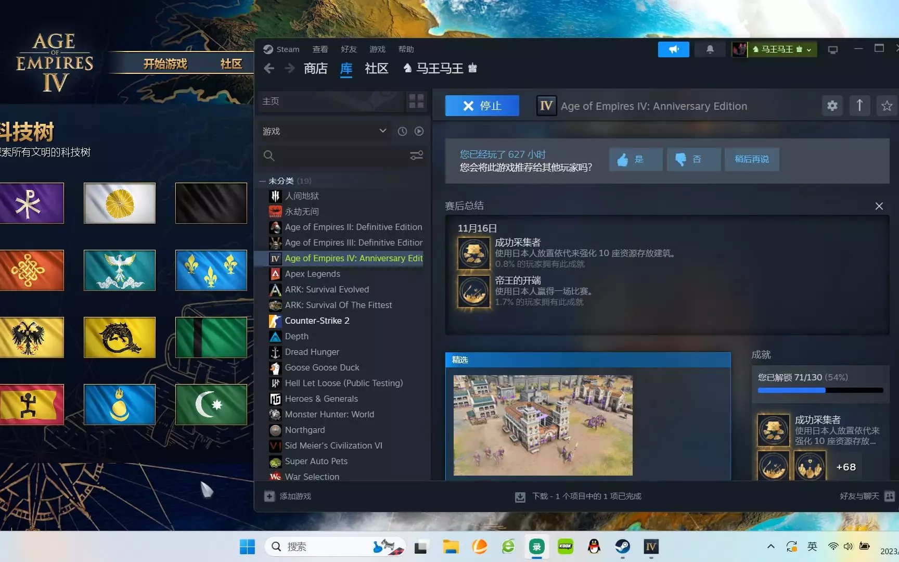Image resolution: width=899 pixels, height=562 pixels.
Task: Open the Steam menu
Action: [x=281, y=49]
